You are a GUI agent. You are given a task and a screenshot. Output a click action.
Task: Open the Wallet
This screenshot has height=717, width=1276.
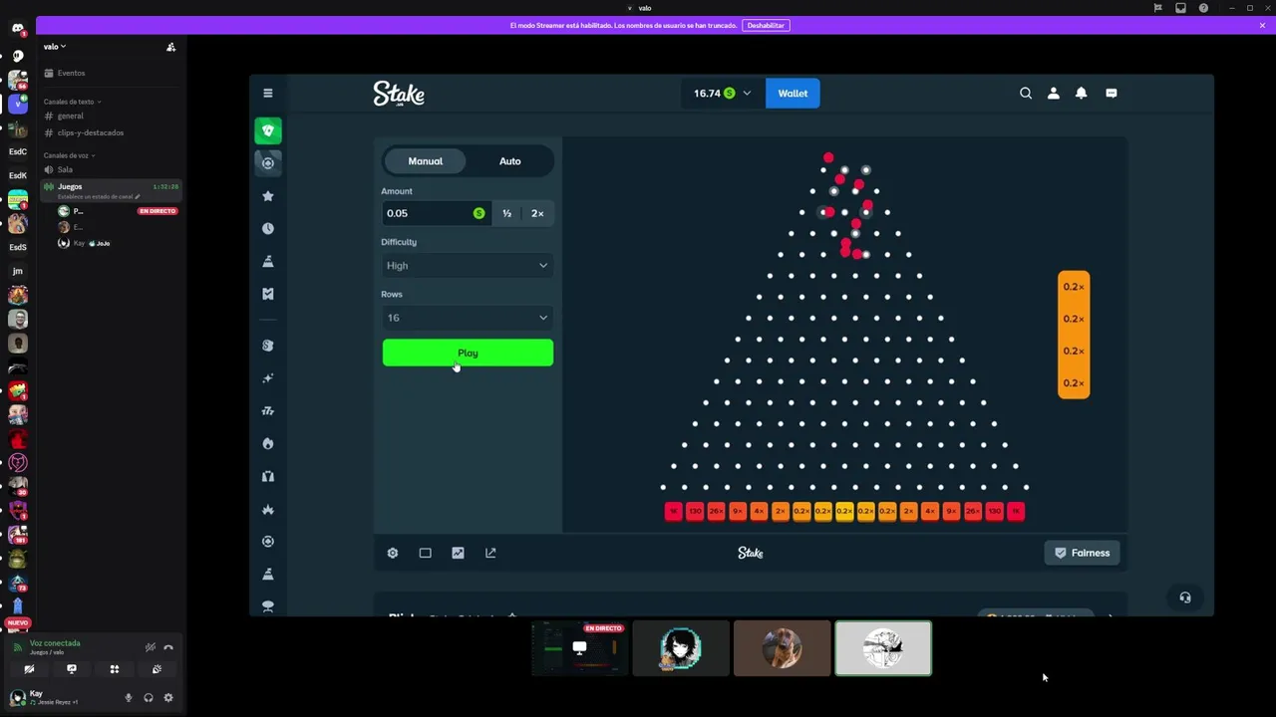coord(793,94)
